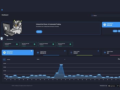
Task: Click the Today's Profit icon
Action: click(x=71, y=52)
